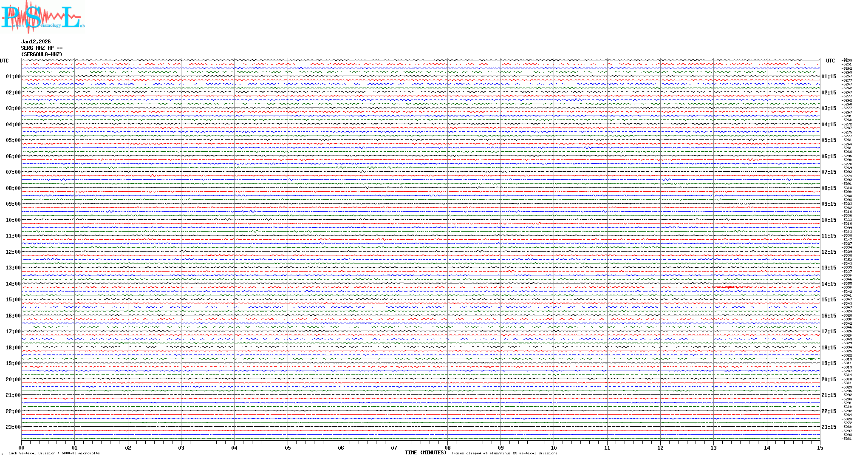Click the traces clipped footnote text
This screenshot has height=459, width=854.
pos(504,453)
